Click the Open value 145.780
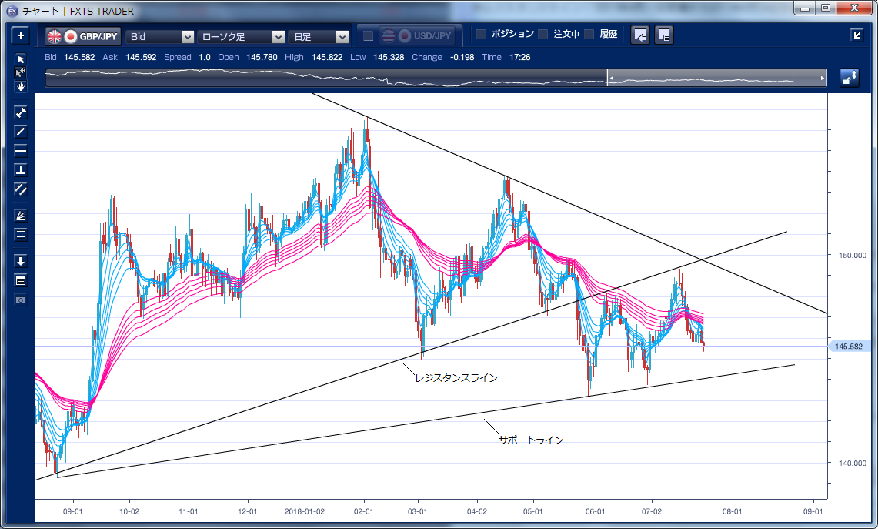This screenshot has width=878, height=529. 262,57
